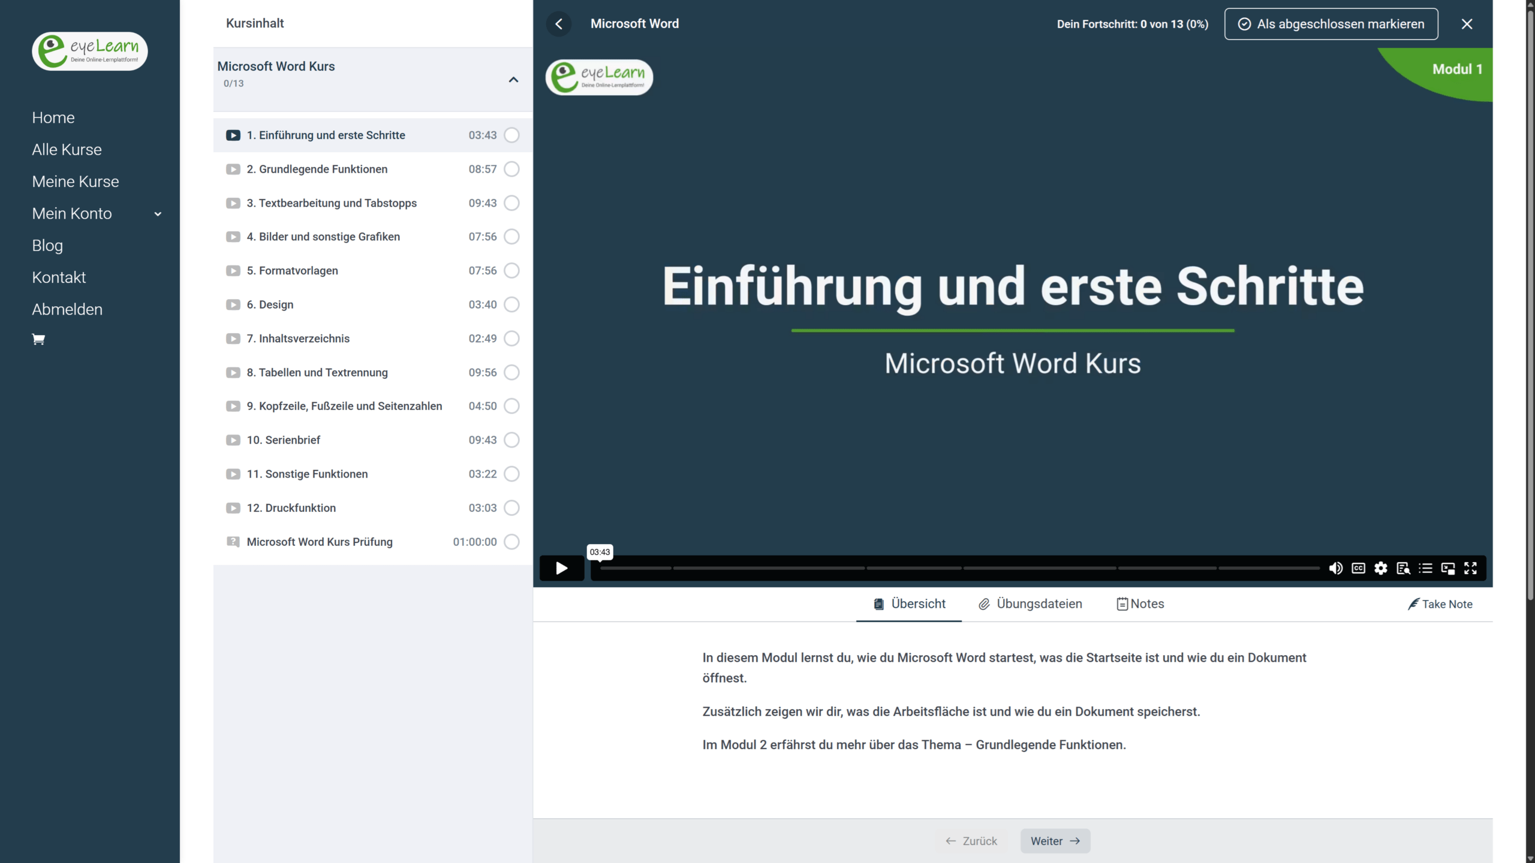Check the circle for Microsoft Word Kurs Prüfung
The width and height of the screenshot is (1535, 863).
tap(511, 542)
